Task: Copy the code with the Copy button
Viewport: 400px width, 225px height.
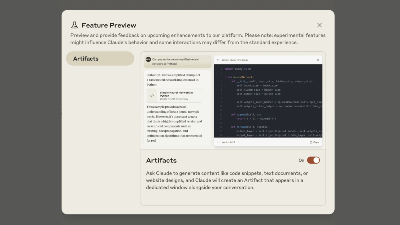Action: (x=314, y=142)
